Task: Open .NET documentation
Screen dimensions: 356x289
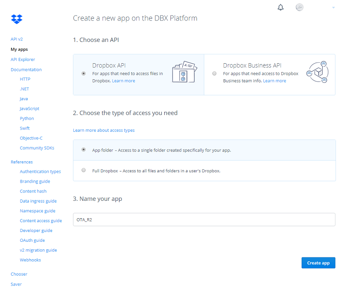Action: 24,89
